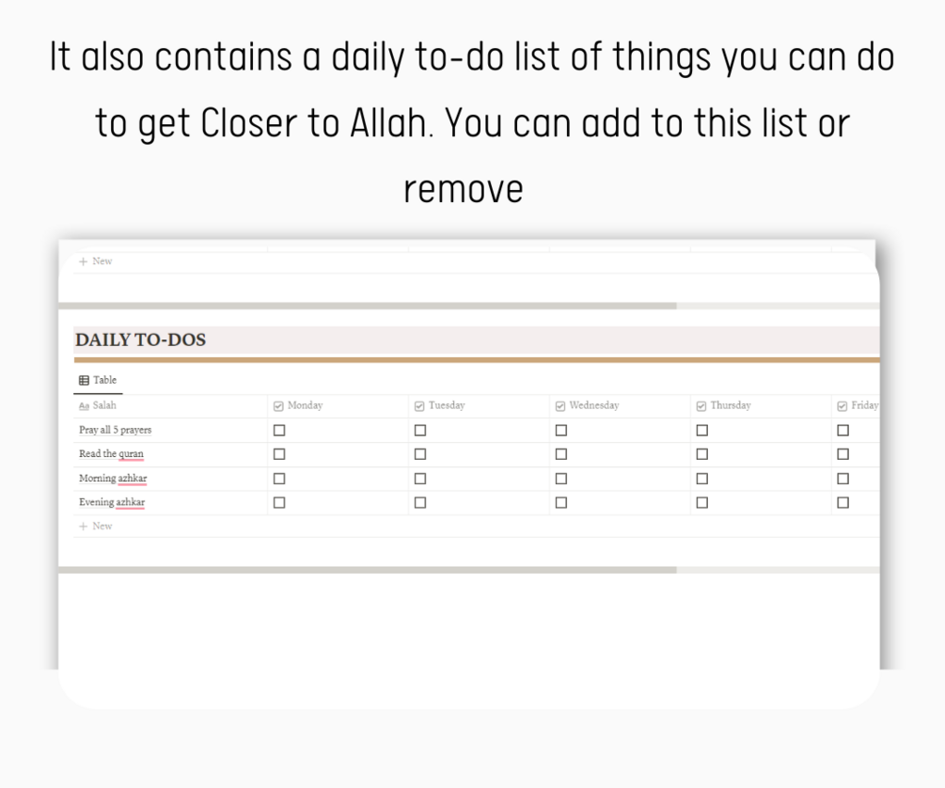
Task: Check Wednesday for Morning azhkar
Action: [561, 479]
